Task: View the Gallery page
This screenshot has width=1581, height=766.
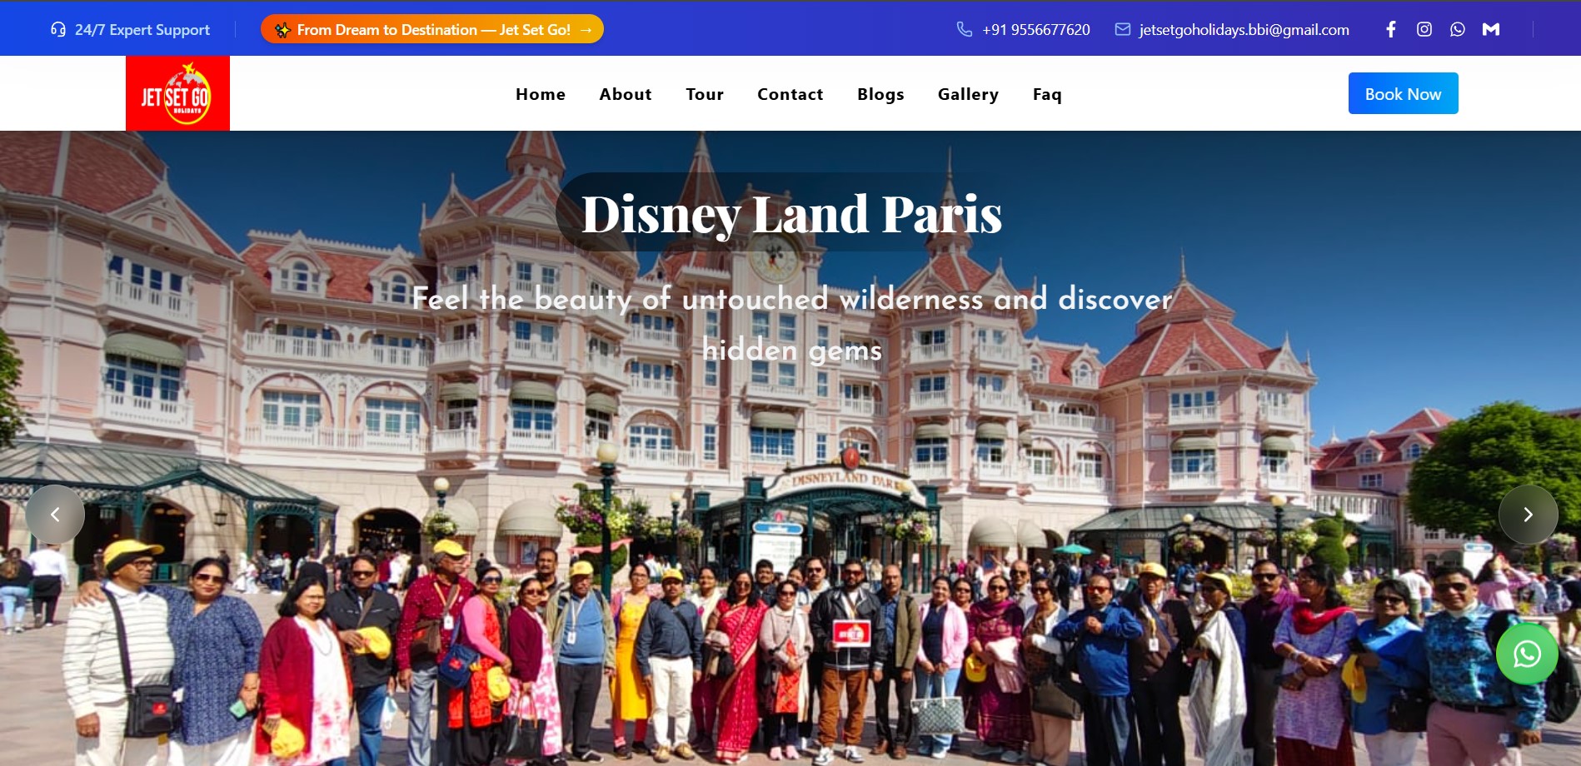Action: (968, 94)
